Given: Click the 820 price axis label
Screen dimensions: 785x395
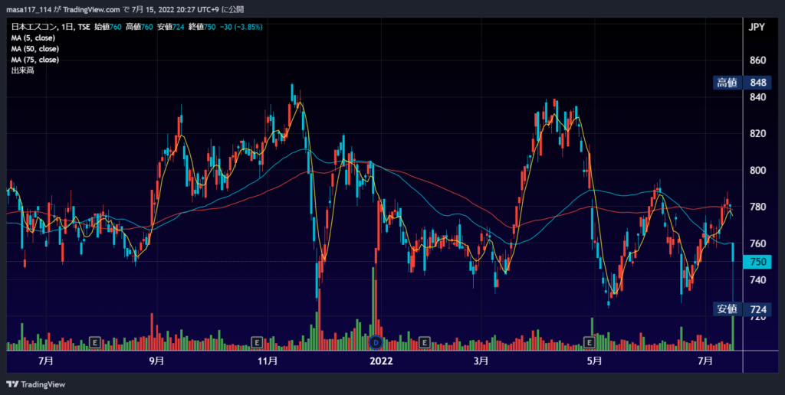Looking at the screenshot, I should click(x=758, y=133).
